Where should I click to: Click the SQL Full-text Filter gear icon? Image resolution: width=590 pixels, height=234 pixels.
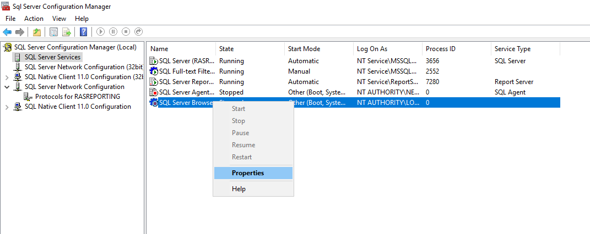[x=154, y=71]
